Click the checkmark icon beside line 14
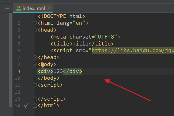The width and height of the screenshot is (174, 116). point(26,106)
